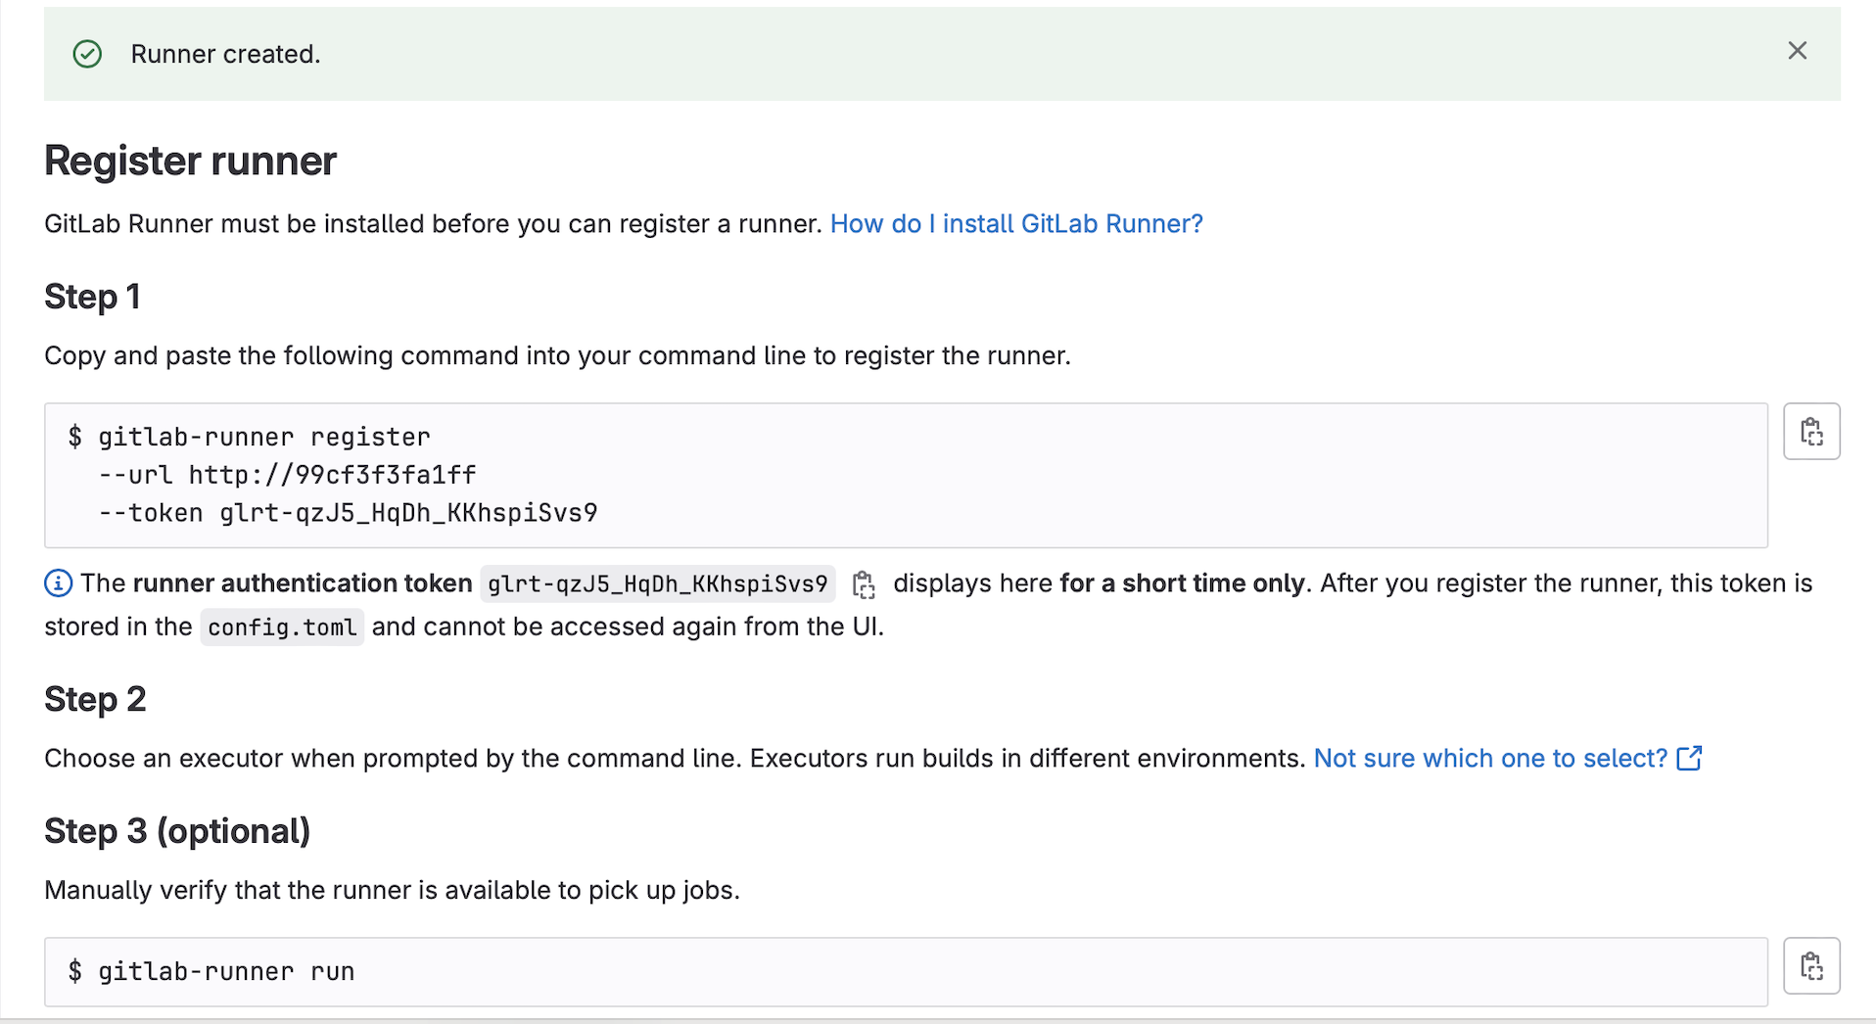The image size is (1876, 1024).
Task: Click the Step 1 heading
Action: [x=92, y=297]
